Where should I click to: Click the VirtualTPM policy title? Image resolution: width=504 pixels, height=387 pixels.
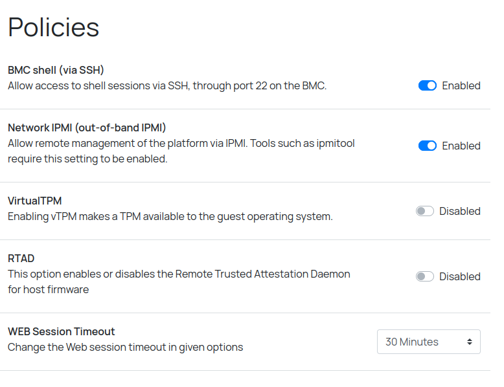click(x=35, y=201)
